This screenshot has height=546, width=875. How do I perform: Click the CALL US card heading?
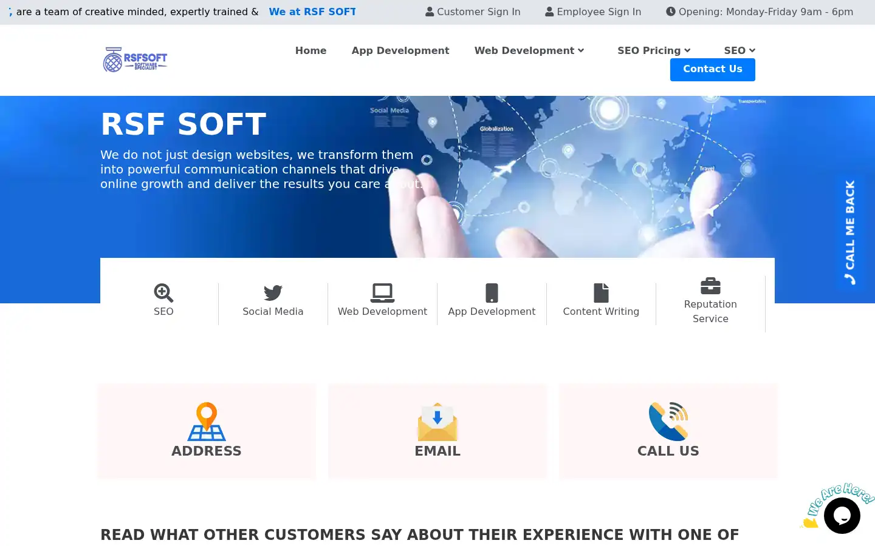pos(668,451)
